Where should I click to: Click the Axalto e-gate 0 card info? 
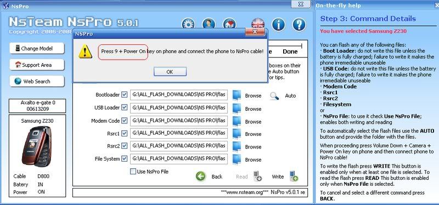coord(38,106)
